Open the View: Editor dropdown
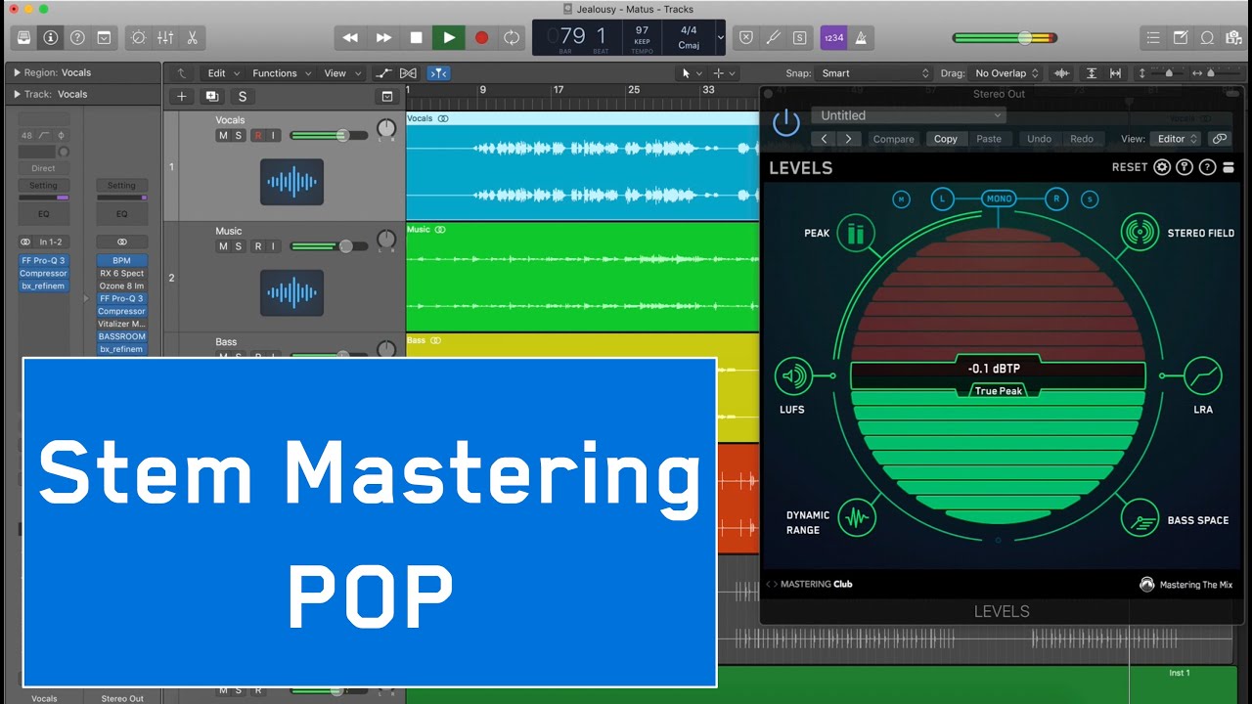Screen dimensions: 1252x704 point(1176,139)
